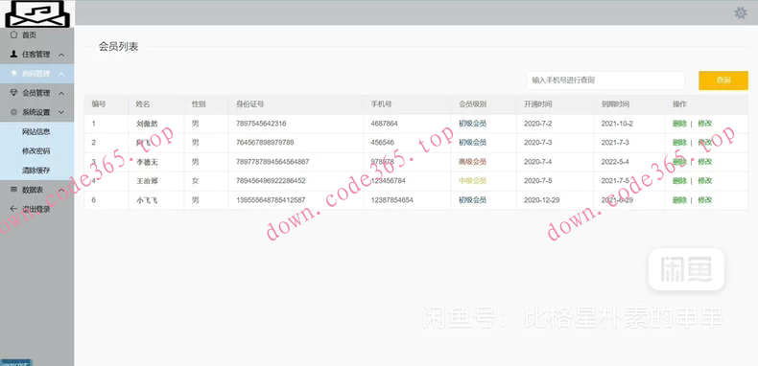Delete member 王治郅 via 删除 link
This screenshot has width=758, height=366.
pyautogui.click(x=679, y=180)
